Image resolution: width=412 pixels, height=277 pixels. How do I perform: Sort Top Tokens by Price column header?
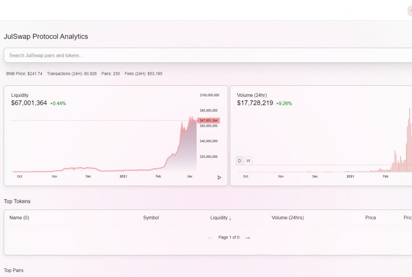(x=370, y=218)
